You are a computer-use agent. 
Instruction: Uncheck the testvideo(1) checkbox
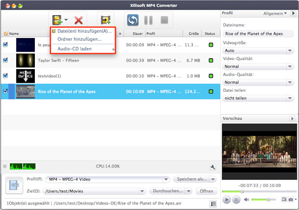point(5,76)
